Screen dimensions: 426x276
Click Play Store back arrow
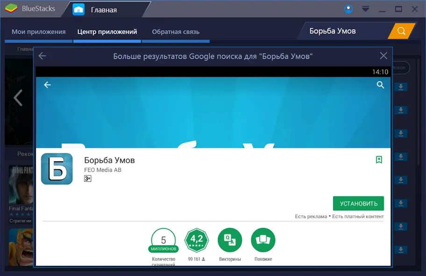coord(48,85)
